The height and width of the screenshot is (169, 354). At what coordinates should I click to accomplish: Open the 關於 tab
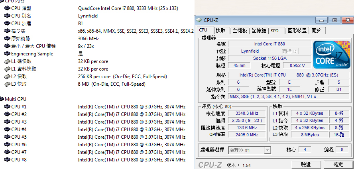pos(318,31)
